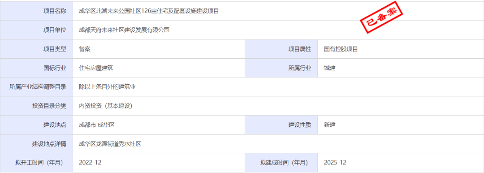The image size is (484, 173).
Task: Click the 新建 construction nature value
Action: tap(330, 125)
